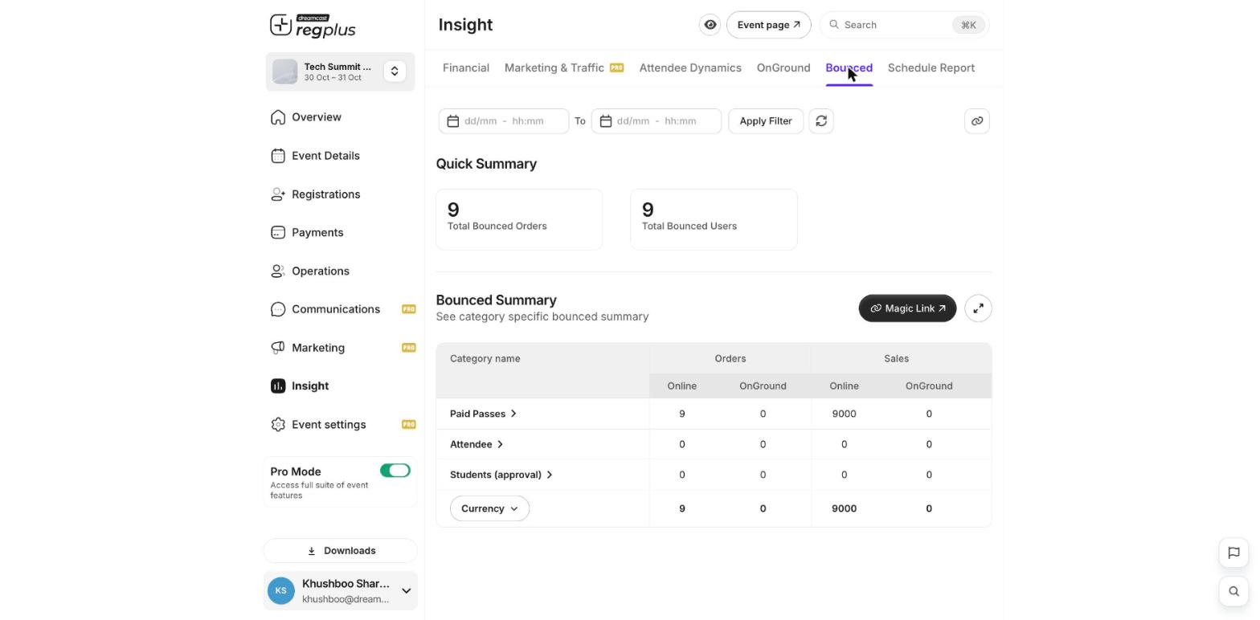Click the Insight page title
Image resolution: width=1260 pixels, height=620 pixels.
tap(466, 25)
